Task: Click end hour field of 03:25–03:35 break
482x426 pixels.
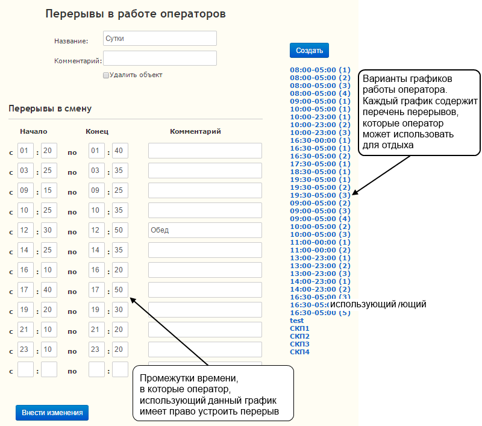Action: [96, 171]
